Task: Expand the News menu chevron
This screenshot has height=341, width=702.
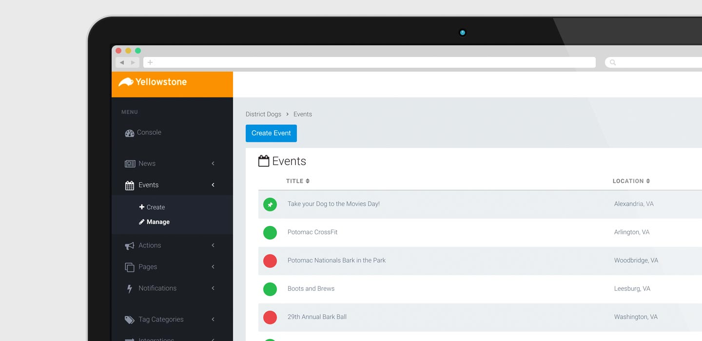Action: 213,164
